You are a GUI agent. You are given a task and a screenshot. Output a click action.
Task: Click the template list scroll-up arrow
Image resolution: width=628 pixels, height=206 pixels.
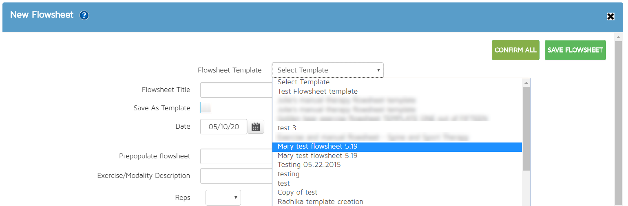[x=526, y=83]
